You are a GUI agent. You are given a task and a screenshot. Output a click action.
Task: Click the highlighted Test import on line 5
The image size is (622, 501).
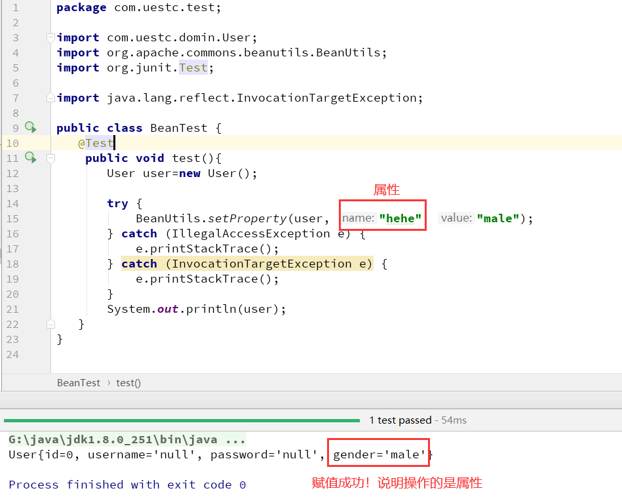[193, 68]
